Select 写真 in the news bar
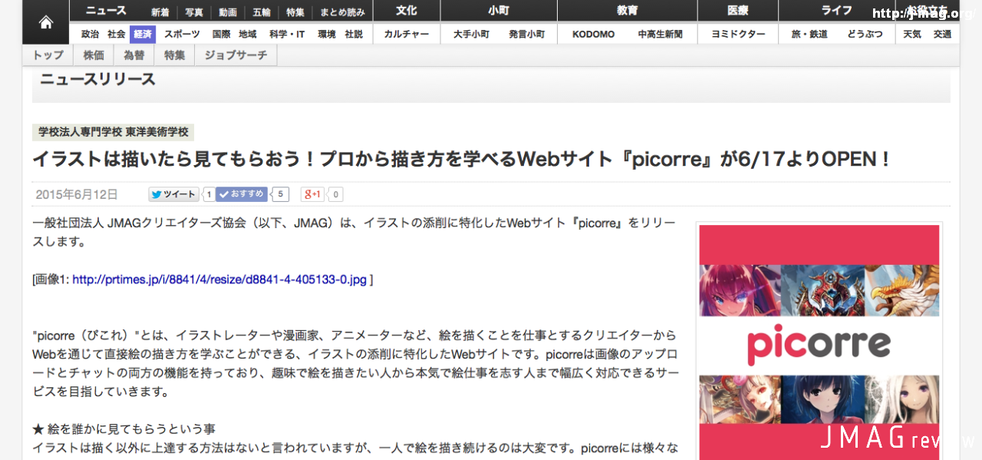Screen dimensions: 982x460 click(x=194, y=12)
